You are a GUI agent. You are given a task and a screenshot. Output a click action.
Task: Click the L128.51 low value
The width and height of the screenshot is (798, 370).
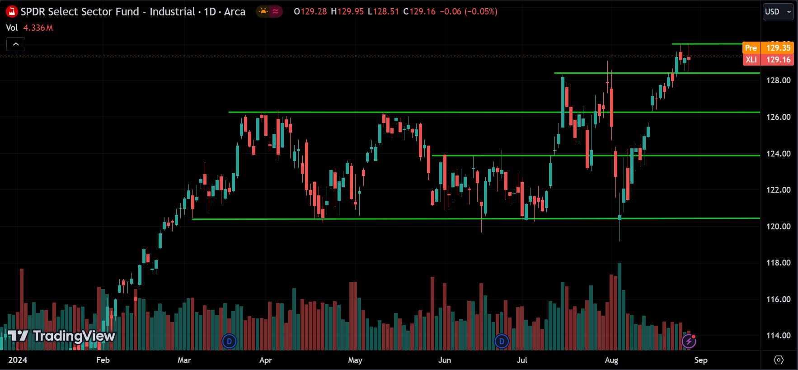click(383, 11)
